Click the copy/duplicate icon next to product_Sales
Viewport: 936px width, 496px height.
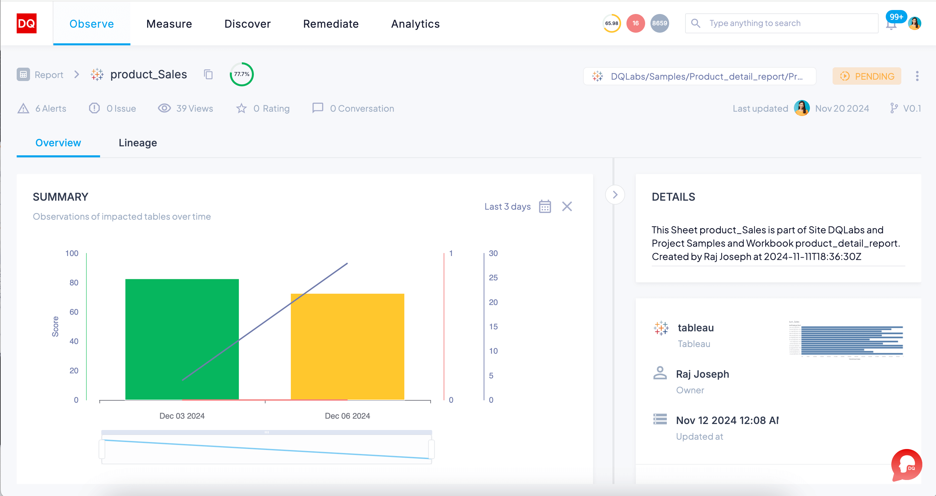pyautogui.click(x=208, y=74)
